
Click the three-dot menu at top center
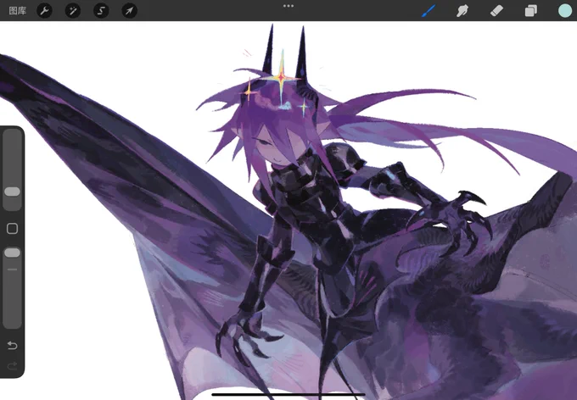point(288,6)
